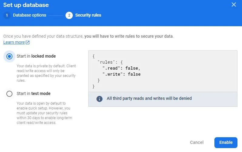The width and height of the screenshot is (242, 152).
Task: Click the "Start in locked mode" label
Action: tap(36, 56)
